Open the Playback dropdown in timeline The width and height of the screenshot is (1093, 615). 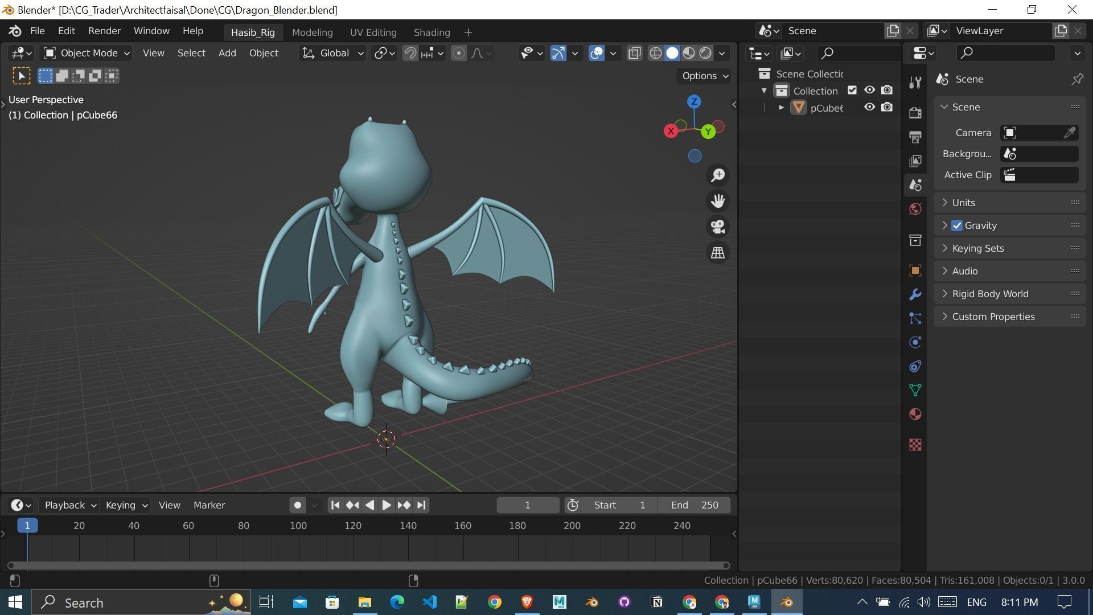click(71, 505)
